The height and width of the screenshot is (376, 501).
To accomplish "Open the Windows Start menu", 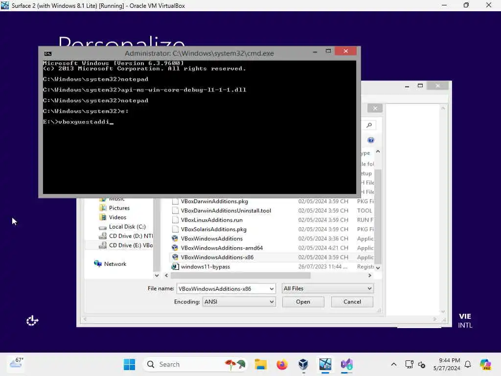I will point(129,364).
